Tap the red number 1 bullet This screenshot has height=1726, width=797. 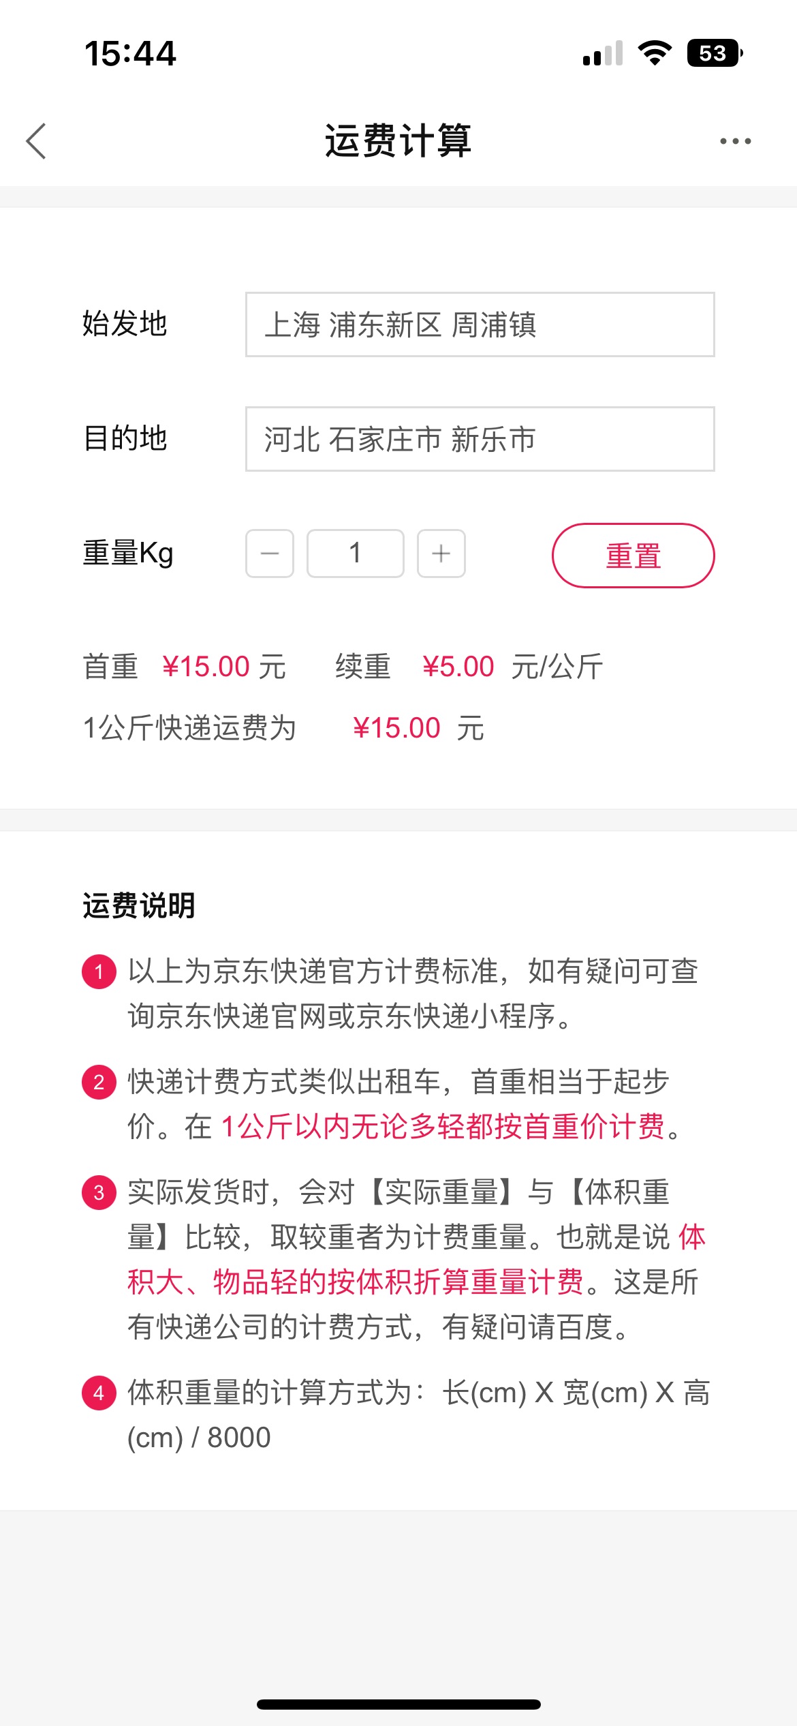point(99,971)
